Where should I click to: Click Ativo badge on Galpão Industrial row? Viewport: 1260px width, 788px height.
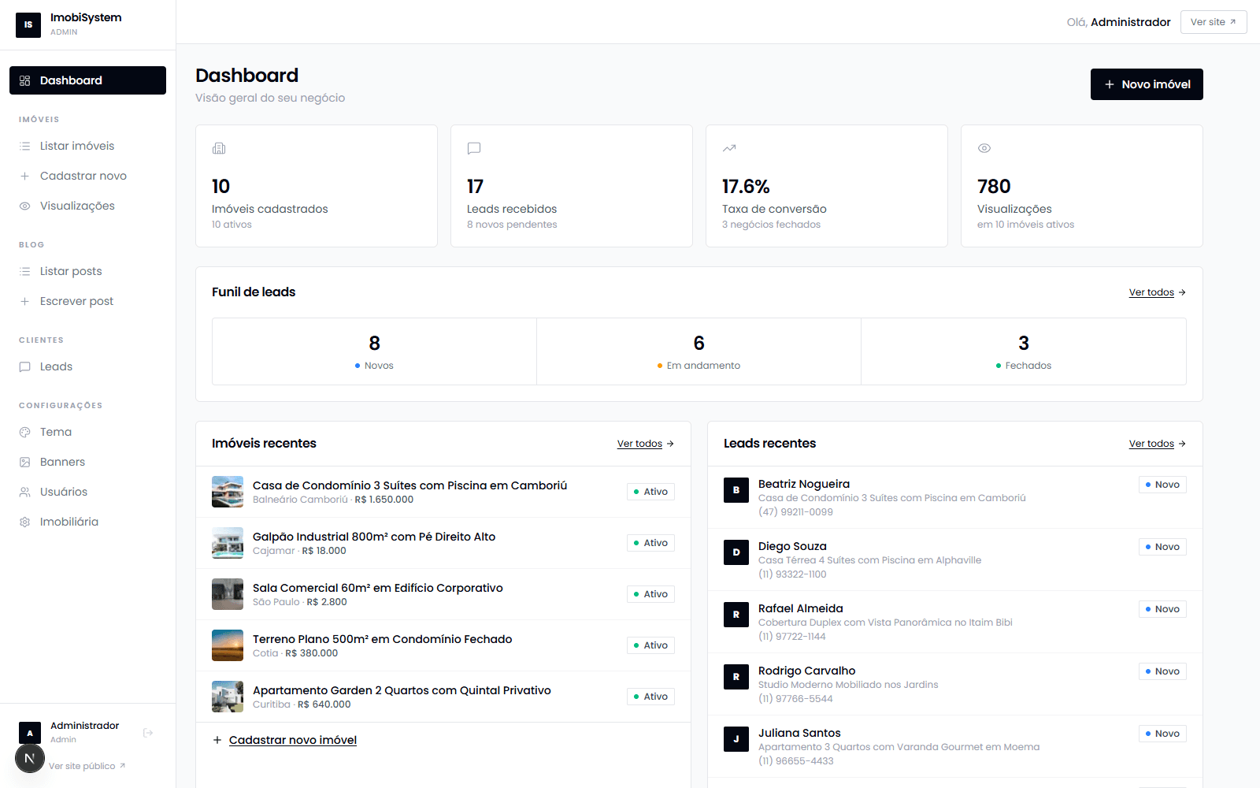650,543
